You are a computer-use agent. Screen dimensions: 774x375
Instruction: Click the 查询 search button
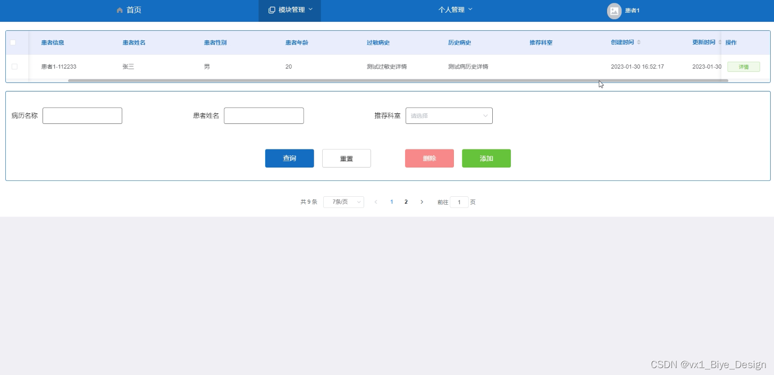click(290, 159)
